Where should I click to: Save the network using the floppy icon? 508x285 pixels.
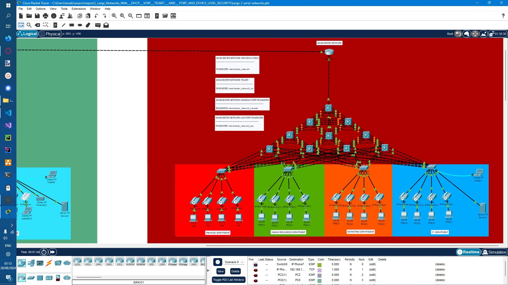coord(37,16)
